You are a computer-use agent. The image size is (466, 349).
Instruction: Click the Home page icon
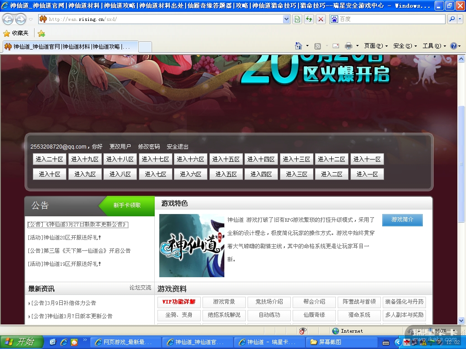(299, 46)
